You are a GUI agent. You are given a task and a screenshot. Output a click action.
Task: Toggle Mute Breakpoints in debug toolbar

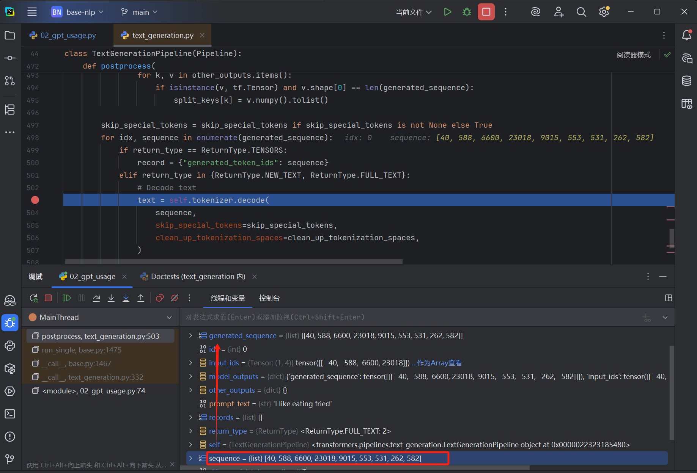[175, 298]
